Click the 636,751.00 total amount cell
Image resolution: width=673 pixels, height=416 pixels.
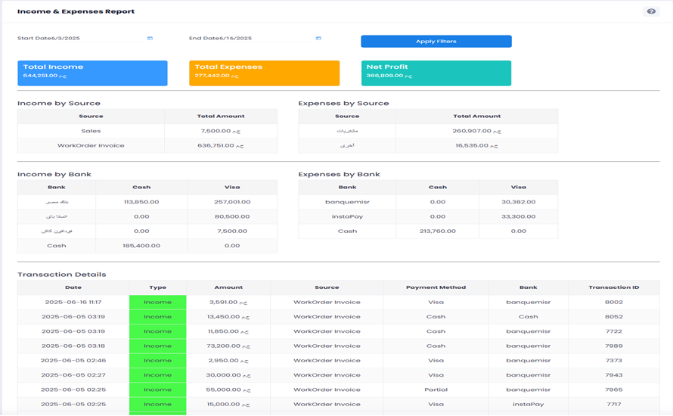pyautogui.click(x=221, y=145)
